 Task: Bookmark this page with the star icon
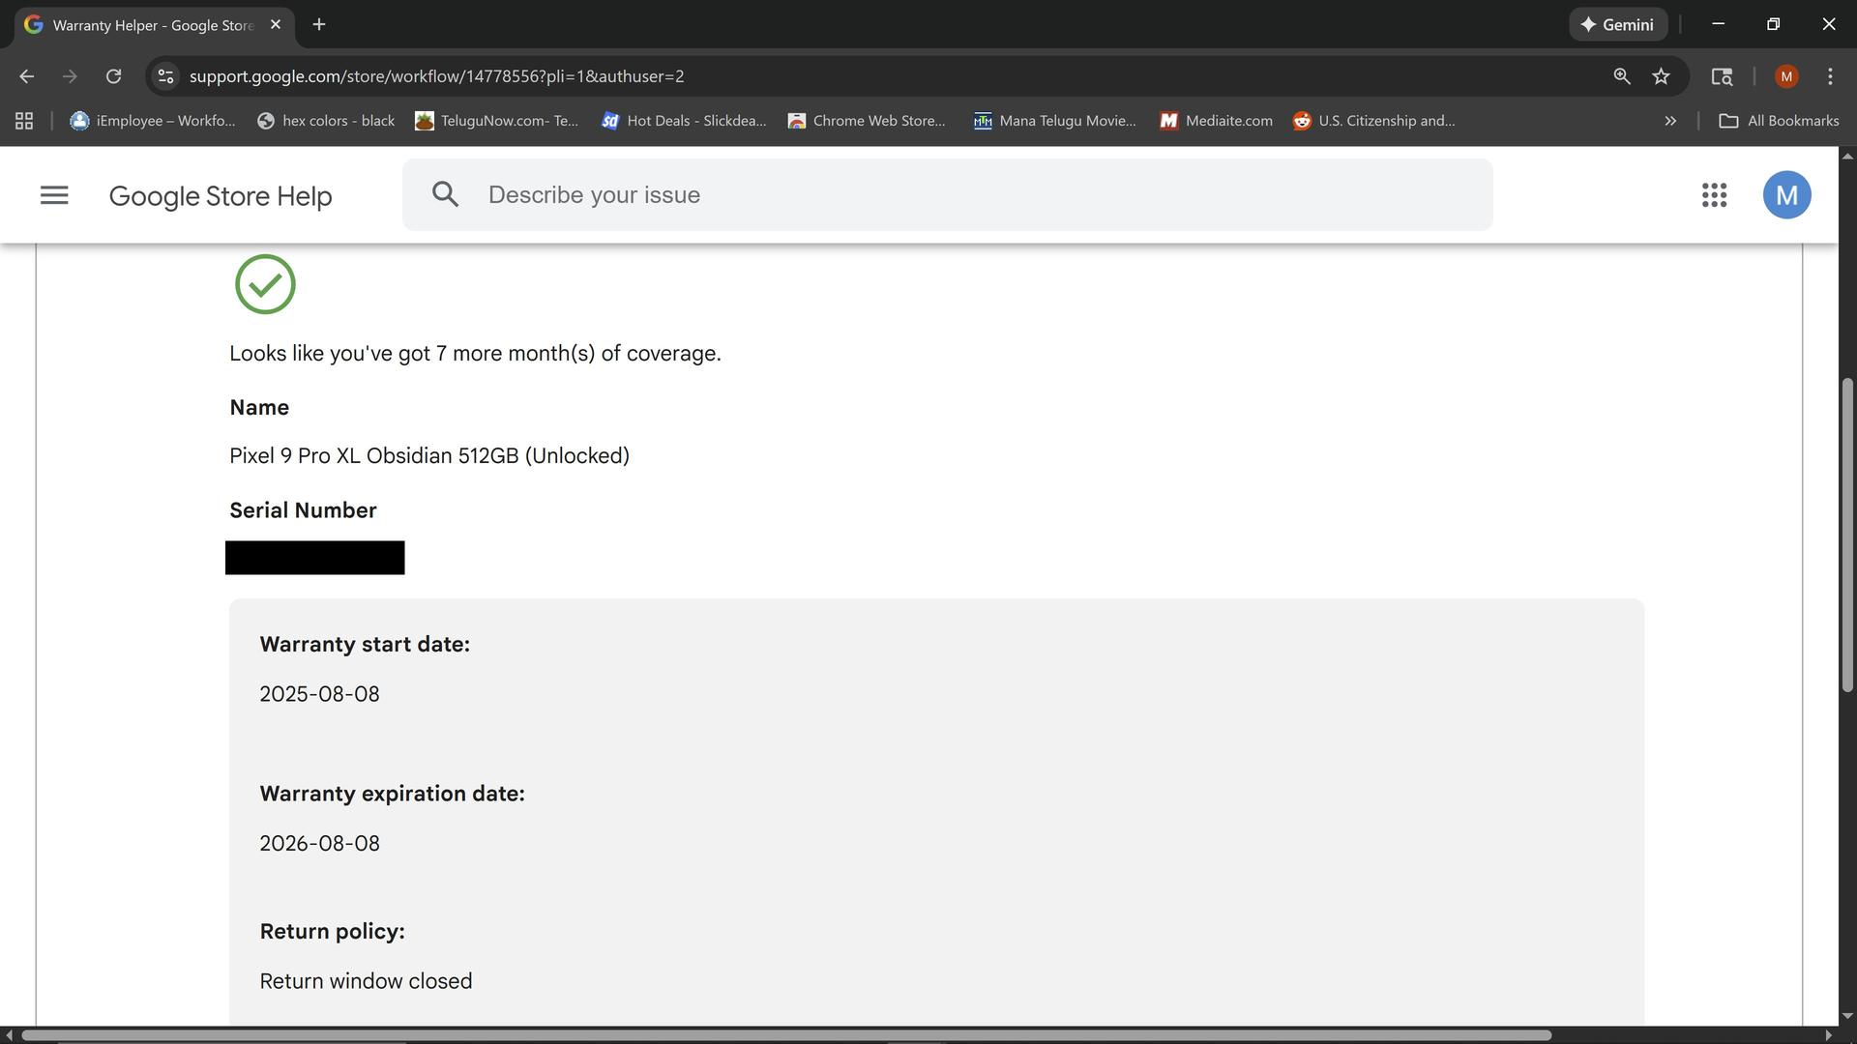(1661, 76)
